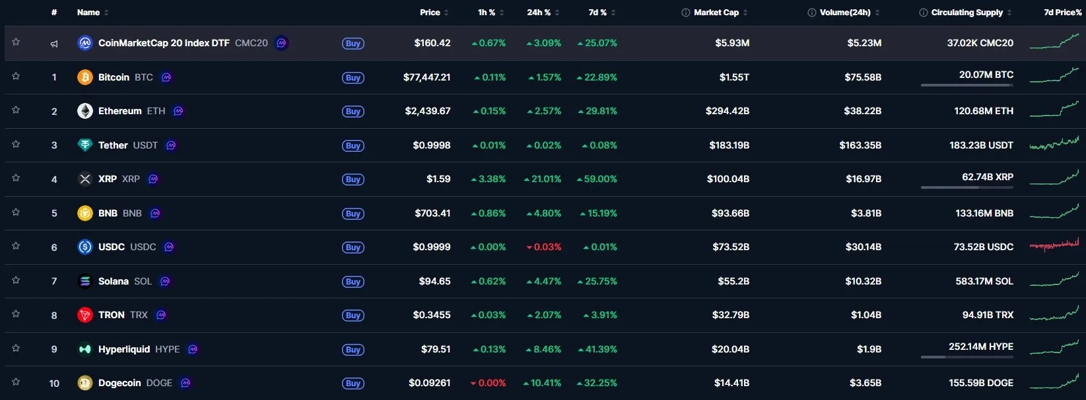Star the CoinMarketCap 20 Index DTF row
1086x400 pixels.
pyautogui.click(x=16, y=42)
